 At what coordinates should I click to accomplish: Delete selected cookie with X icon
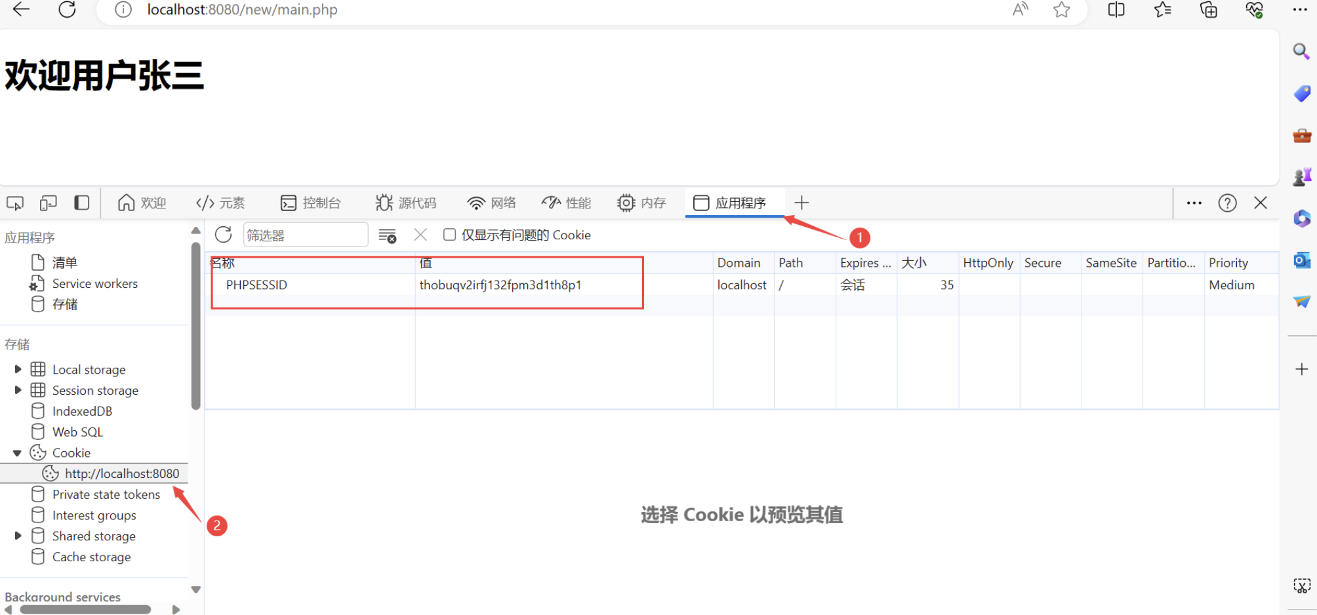(x=420, y=235)
